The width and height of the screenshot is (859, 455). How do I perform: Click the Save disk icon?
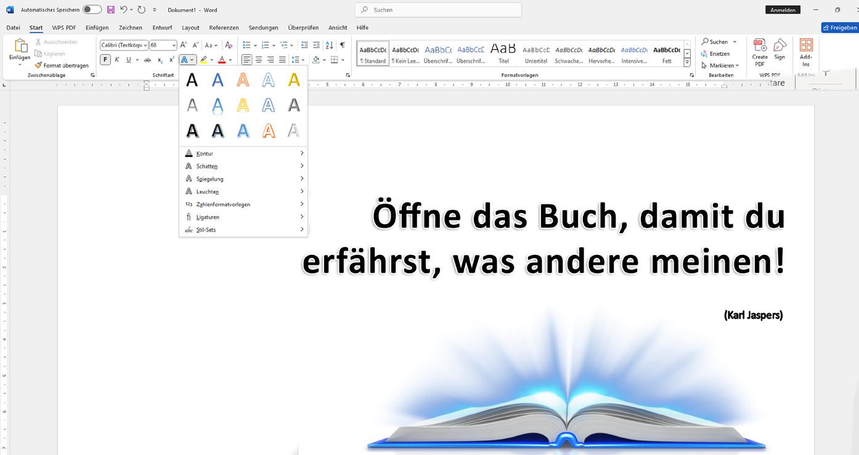(x=111, y=10)
